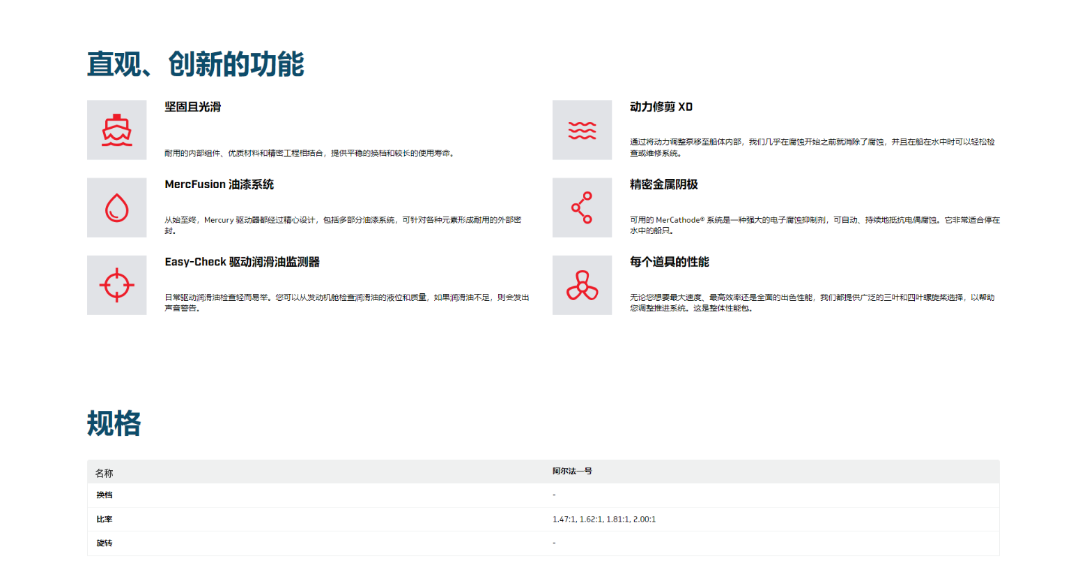1087x585 pixels.
Task: Select the 比率 row label
Action: click(105, 520)
